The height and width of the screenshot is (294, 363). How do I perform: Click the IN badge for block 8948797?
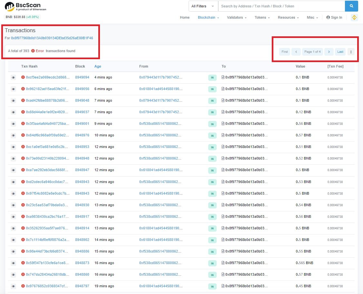212,286
